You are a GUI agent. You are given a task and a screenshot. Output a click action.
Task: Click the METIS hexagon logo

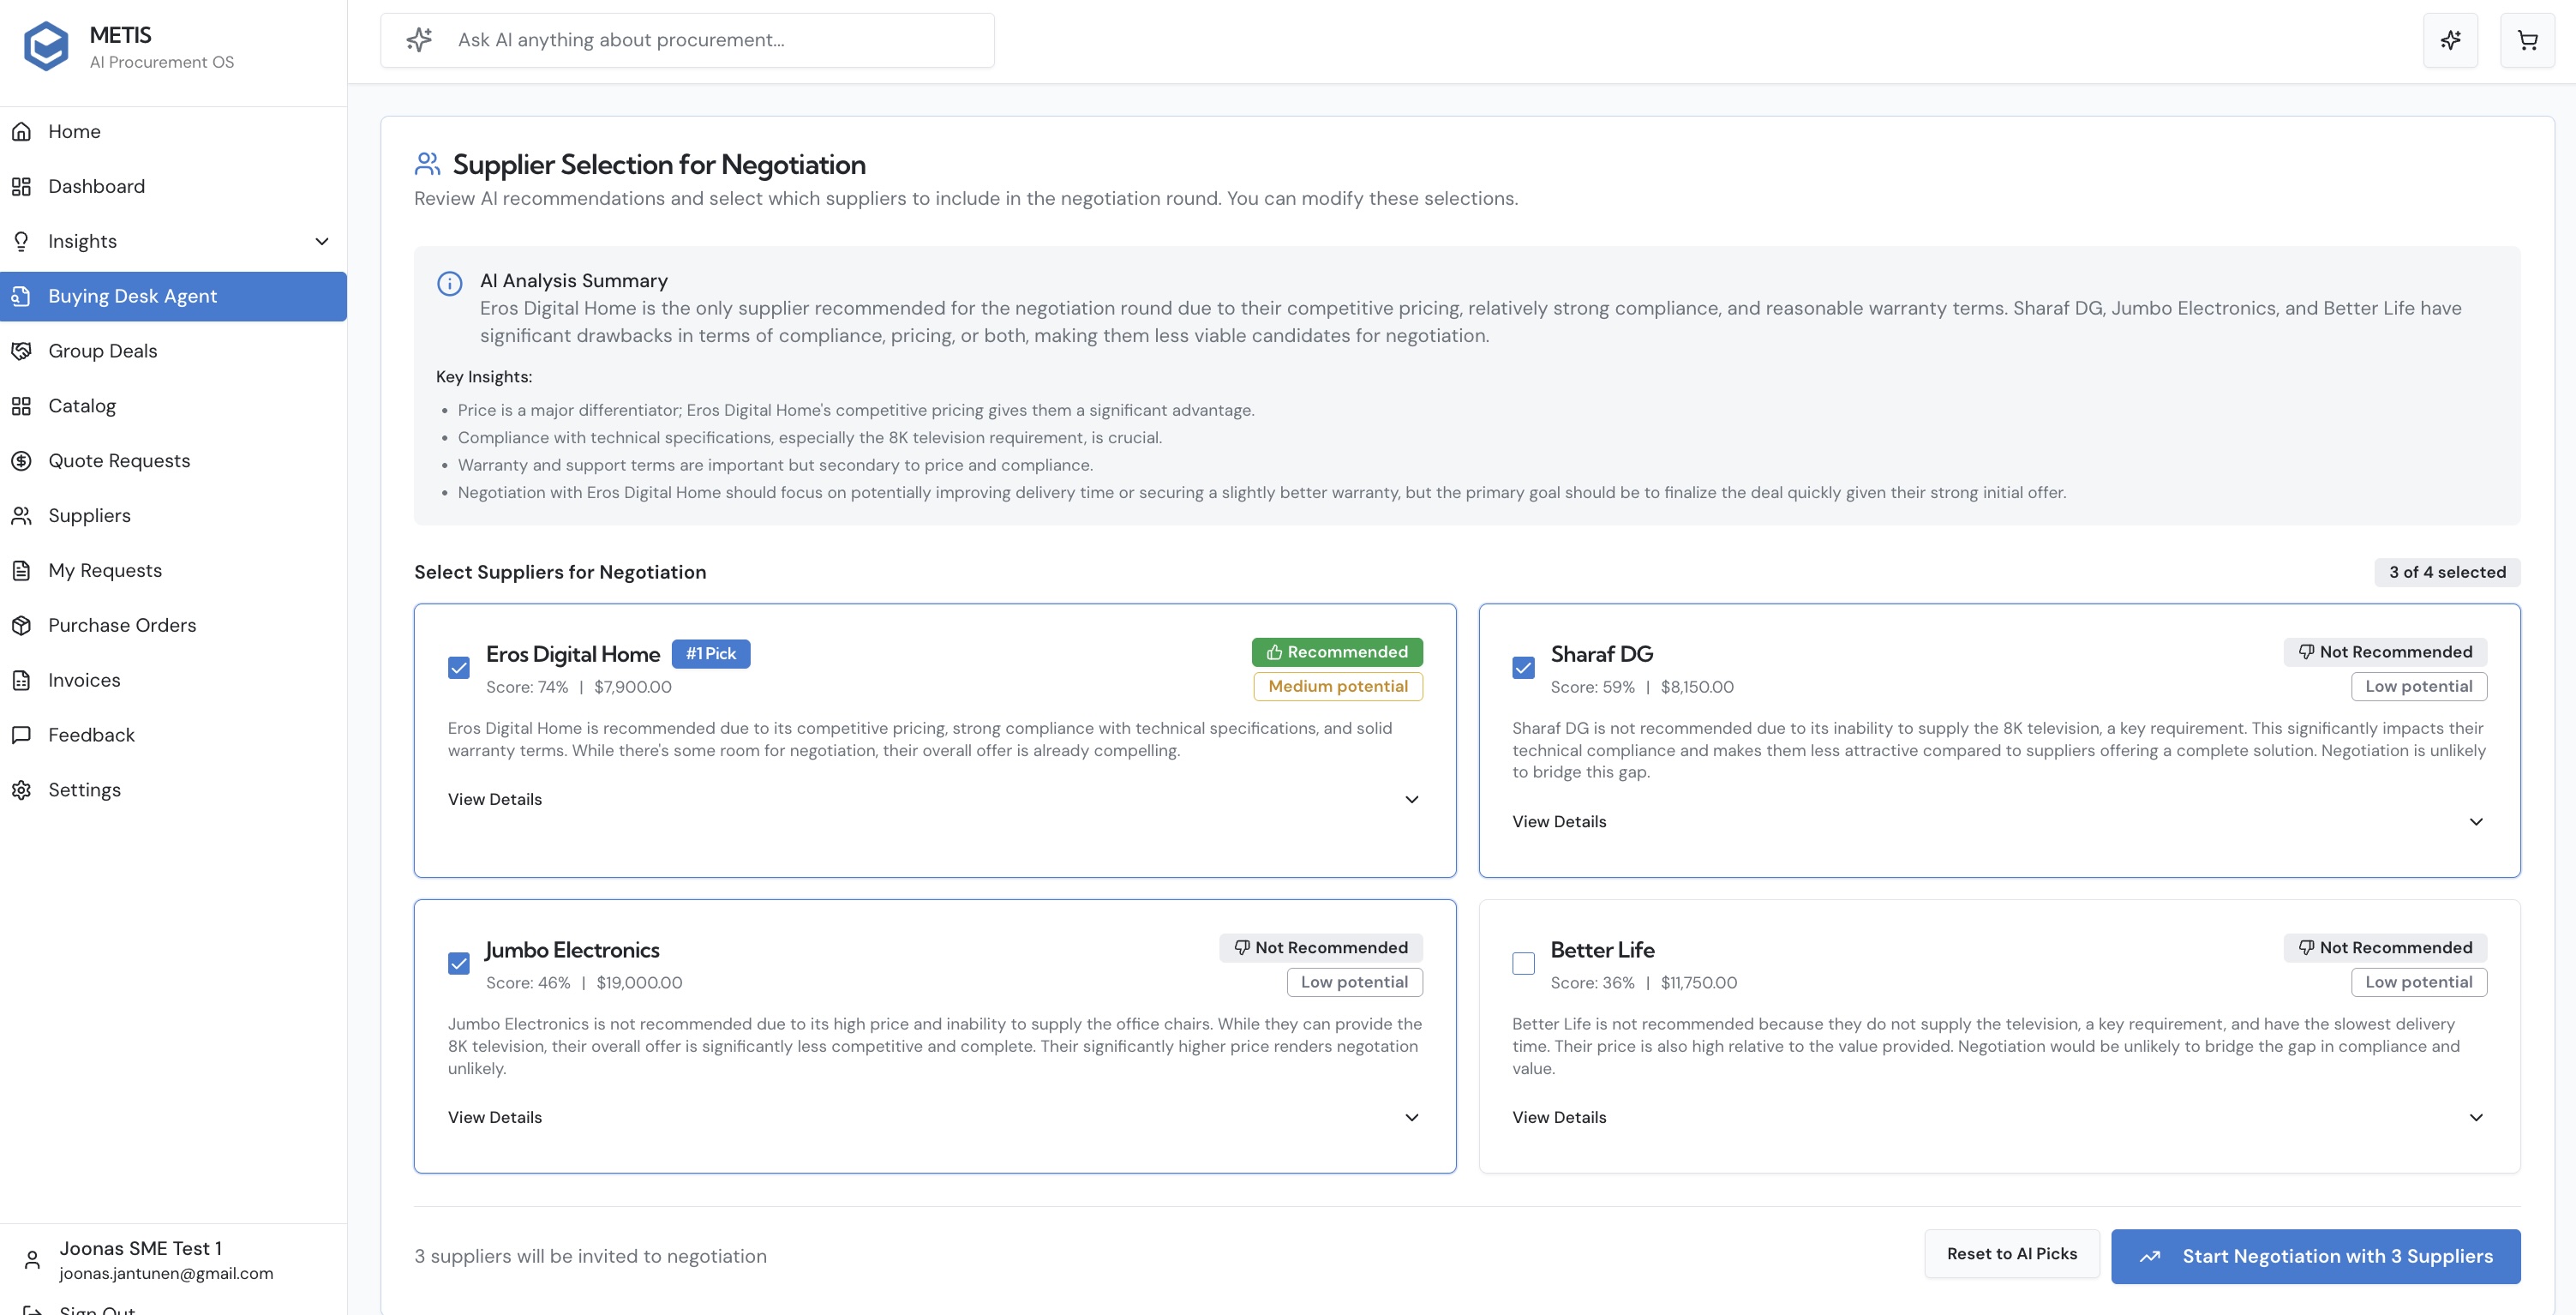(46, 46)
